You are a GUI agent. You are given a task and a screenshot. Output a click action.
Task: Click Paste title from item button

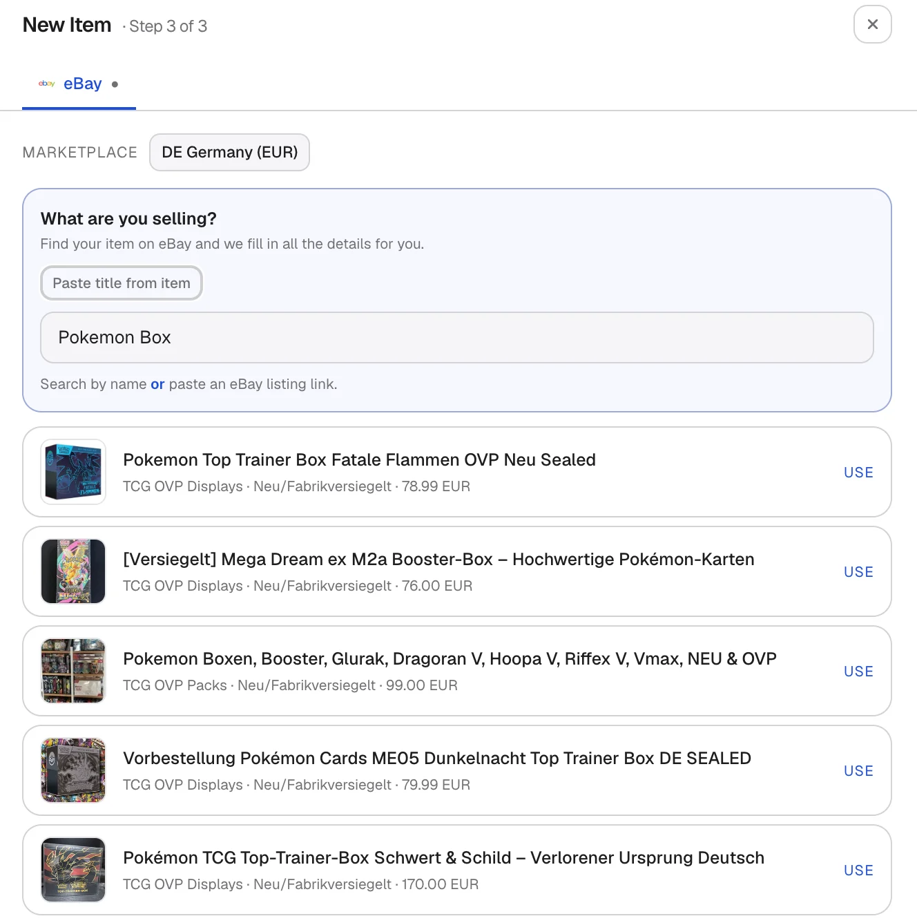click(x=122, y=283)
